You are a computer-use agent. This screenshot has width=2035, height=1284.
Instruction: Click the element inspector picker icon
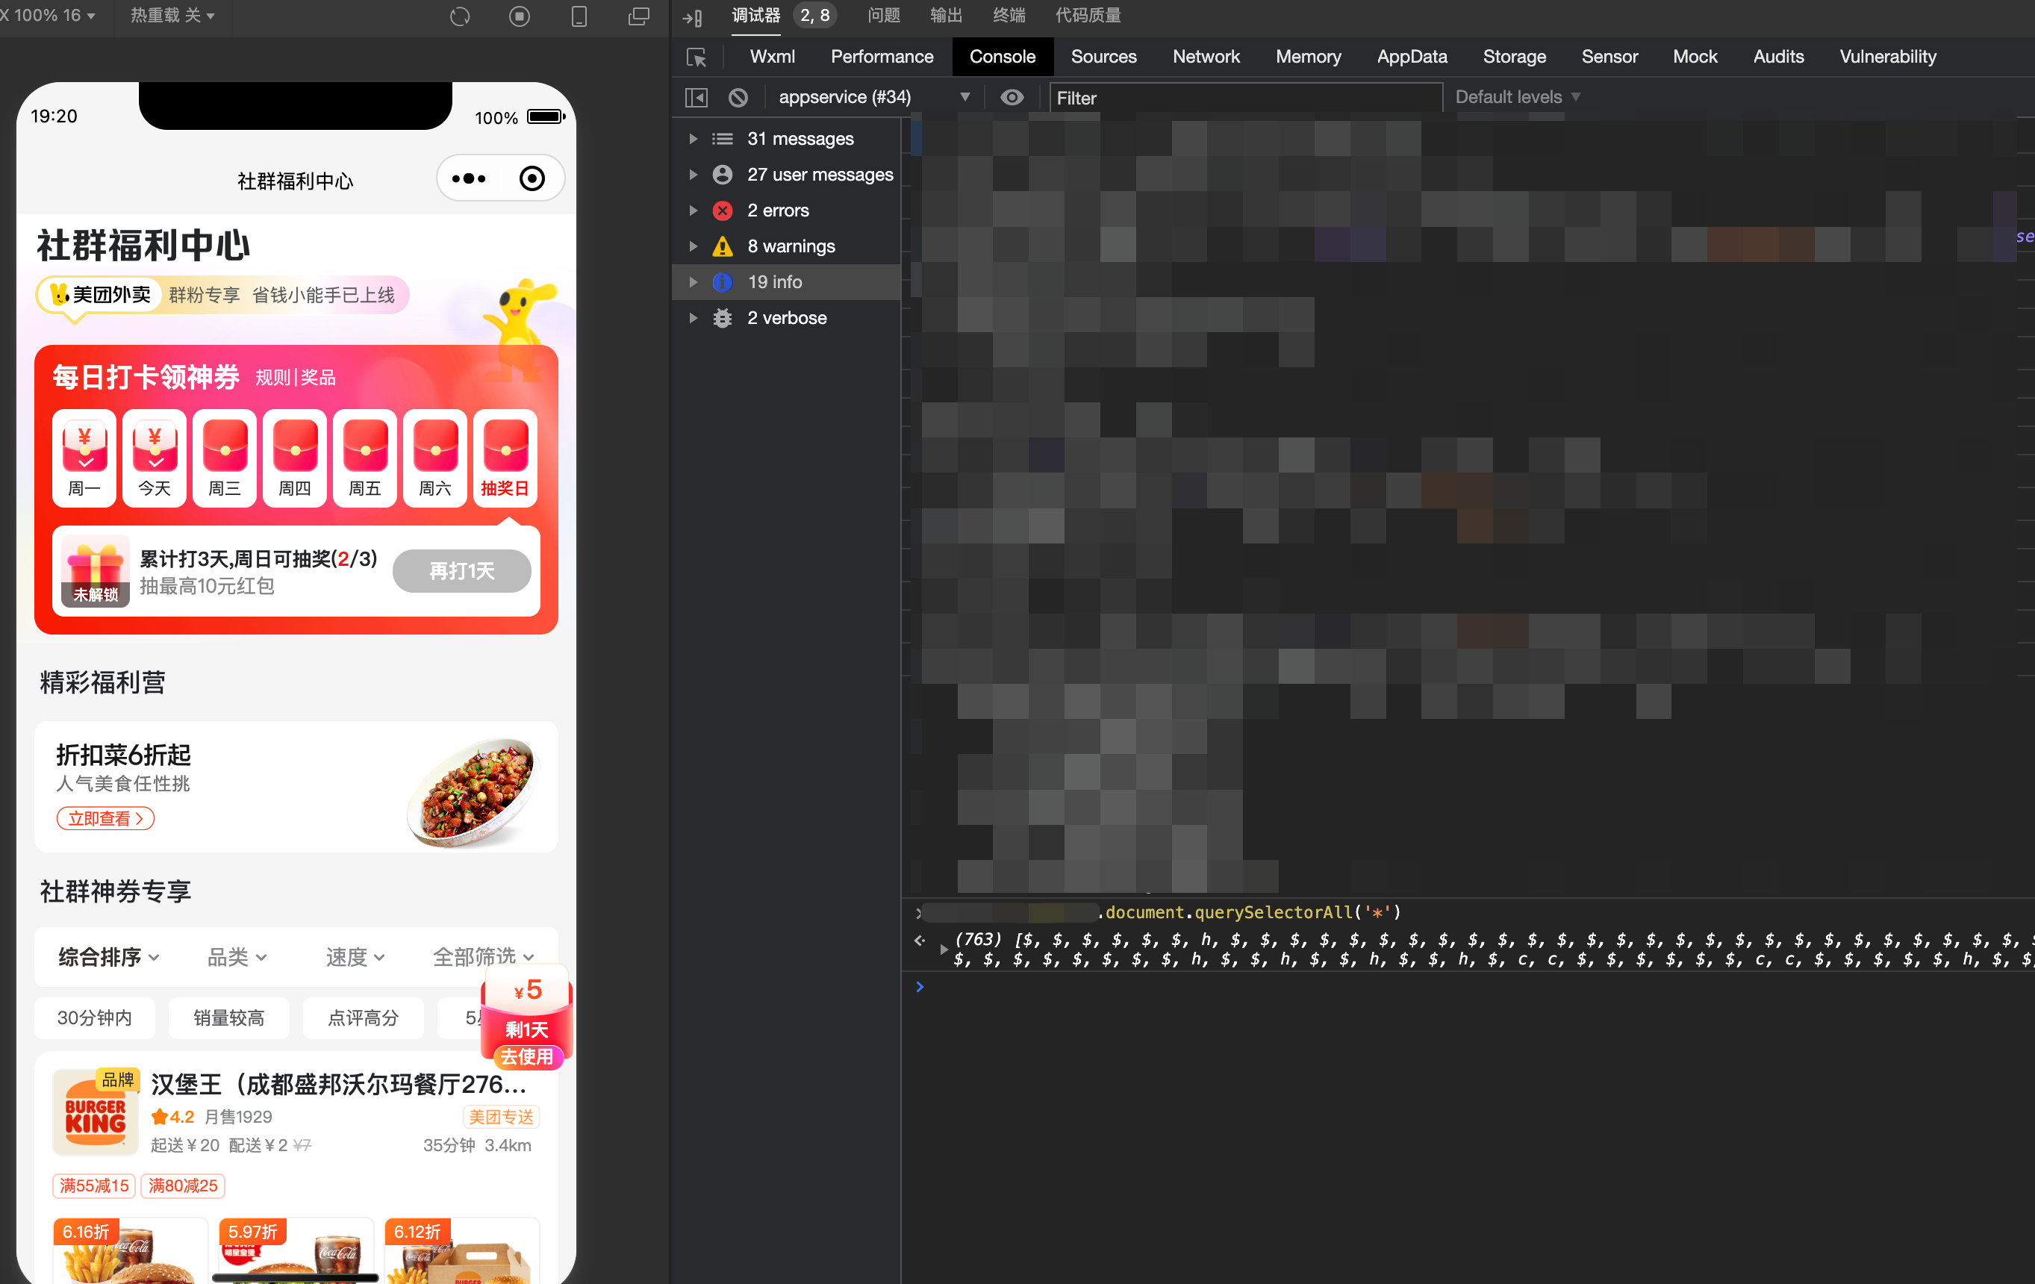click(696, 57)
